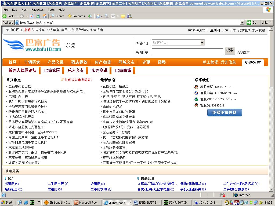Screen dimensions: 275x206
Task: Open the Favorites star panel
Action: (76, 16)
